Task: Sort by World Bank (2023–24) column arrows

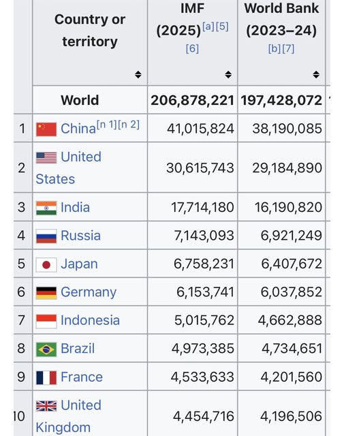Action: tap(316, 74)
